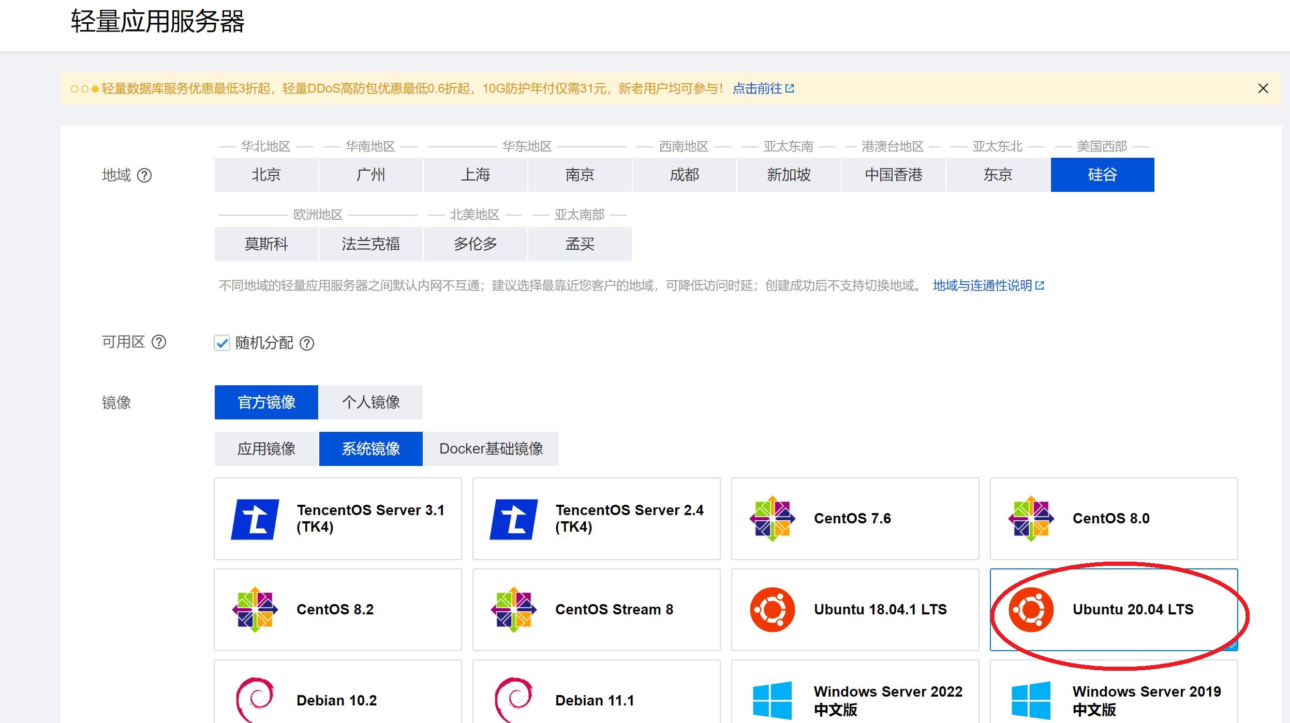
Task: Select the Windows Server 2022 中文版 label
Action: pyautogui.click(x=888, y=701)
